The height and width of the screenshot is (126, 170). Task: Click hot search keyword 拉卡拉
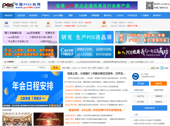[x=84, y=68]
